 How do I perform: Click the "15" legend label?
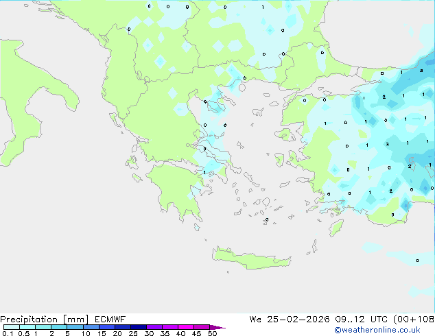[x=102, y=333]
